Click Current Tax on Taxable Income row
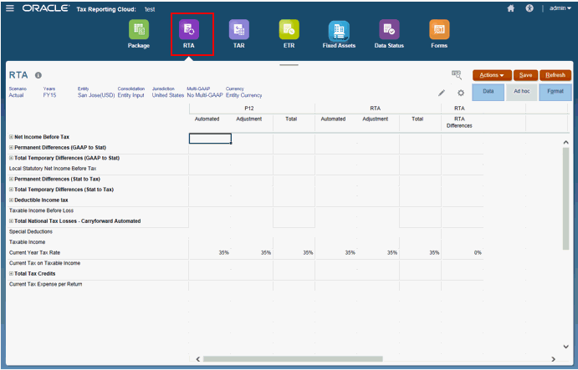This screenshot has height=370, width=578. (44, 263)
